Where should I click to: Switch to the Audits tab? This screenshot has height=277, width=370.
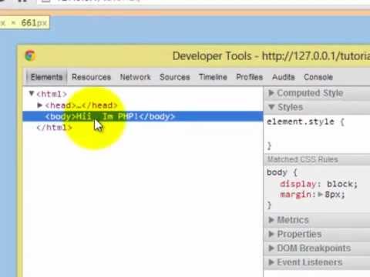click(284, 77)
